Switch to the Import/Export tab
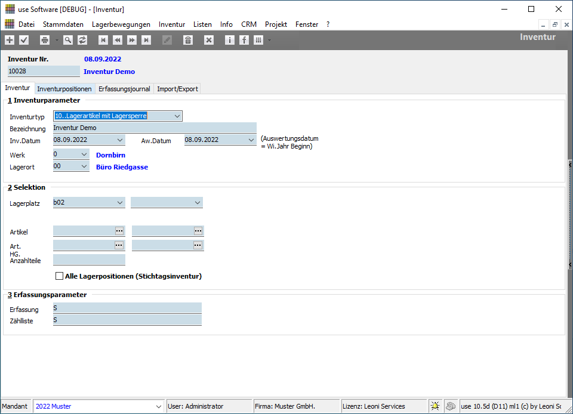This screenshot has width=573, height=414. (177, 89)
